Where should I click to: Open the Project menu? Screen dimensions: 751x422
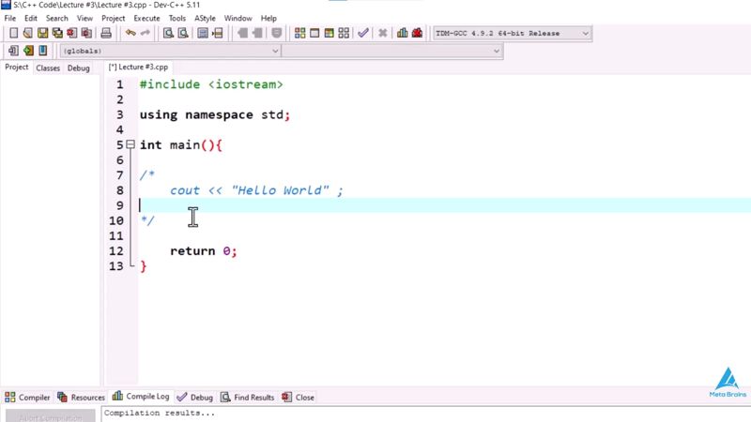pos(113,18)
